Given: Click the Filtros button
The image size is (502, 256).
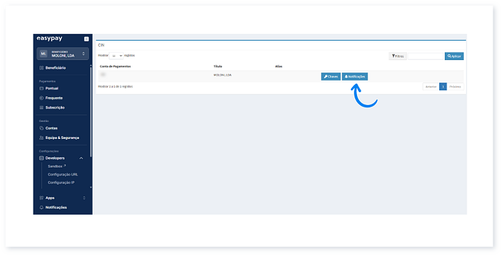Looking at the screenshot, I should pos(398,56).
